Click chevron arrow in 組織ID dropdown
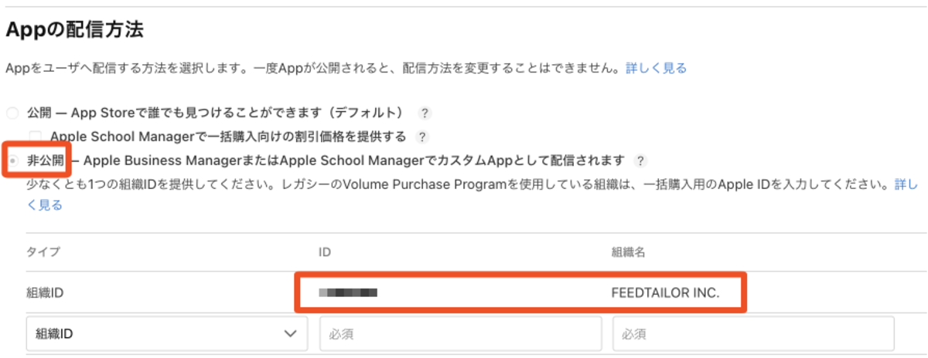Image resolution: width=928 pixels, height=358 pixels. point(291,333)
